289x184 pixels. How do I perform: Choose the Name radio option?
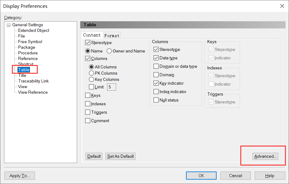pyautogui.click(x=88, y=51)
